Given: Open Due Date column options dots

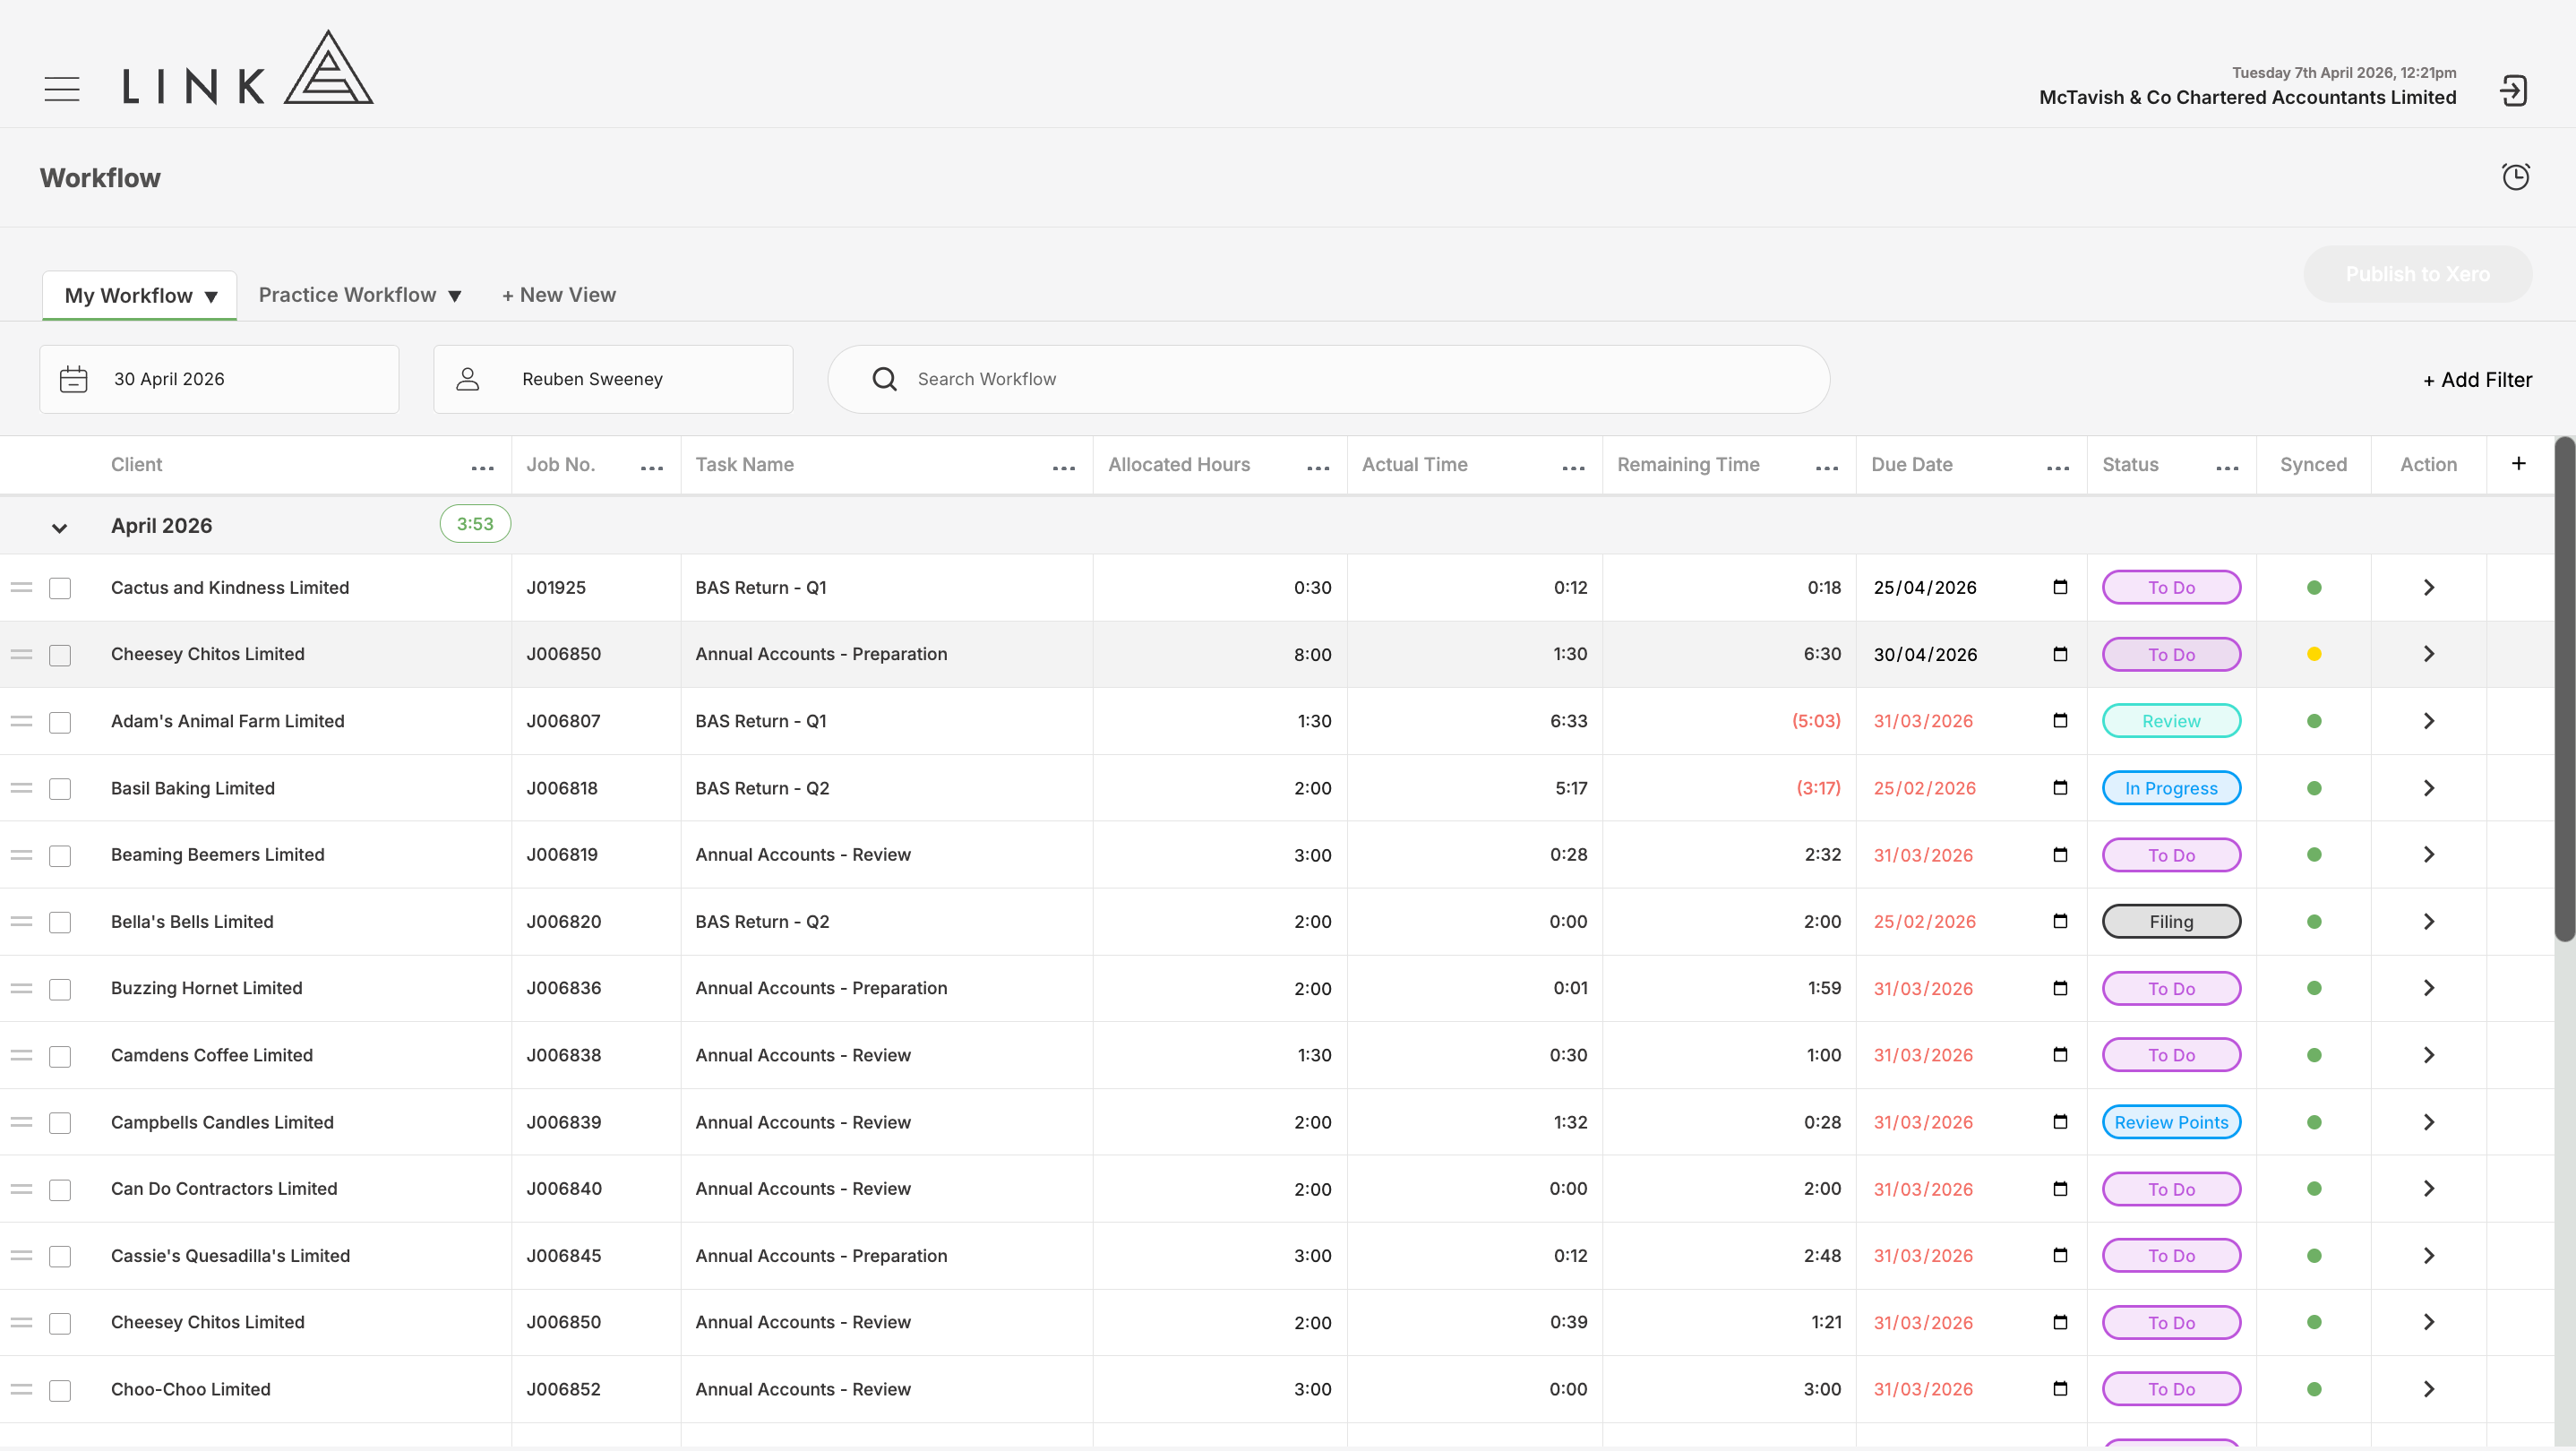Looking at the screenshot, I should 2058,467.
